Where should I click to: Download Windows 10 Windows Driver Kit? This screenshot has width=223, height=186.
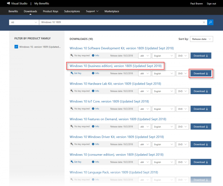pyautogui.click(x=201, y=145)
